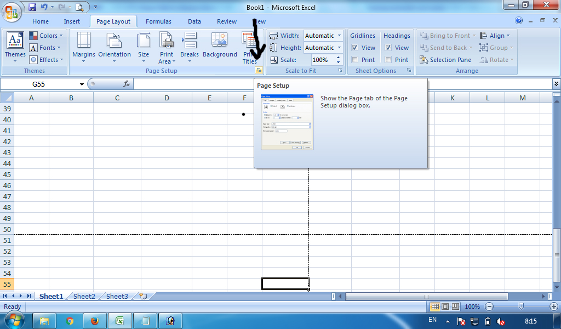The width and height of the screenshot is (561, 329).
Task: Click zoom in plus button
Action: (554, 307)
